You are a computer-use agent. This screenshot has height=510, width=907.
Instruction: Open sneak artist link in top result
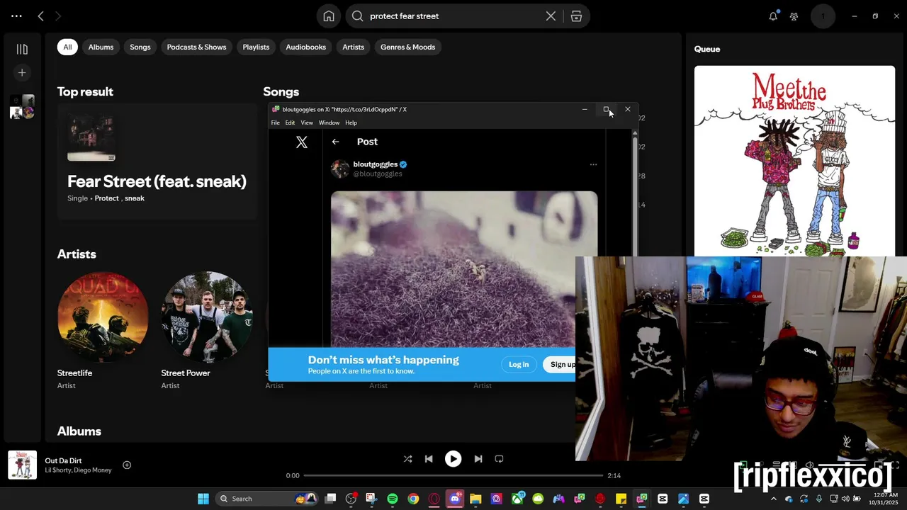coord(135,198)
